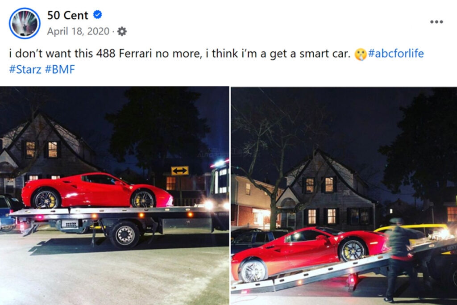The image size is (457, 305).
Task: Follow the #BMF hashtag
Action: click(60, 69)
